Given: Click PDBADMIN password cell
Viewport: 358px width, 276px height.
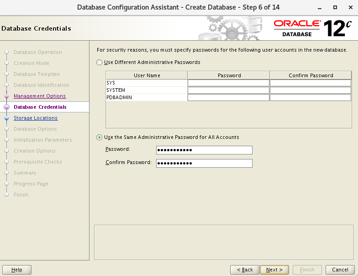Looking at the screenshot, I should (x=228, y=98).
